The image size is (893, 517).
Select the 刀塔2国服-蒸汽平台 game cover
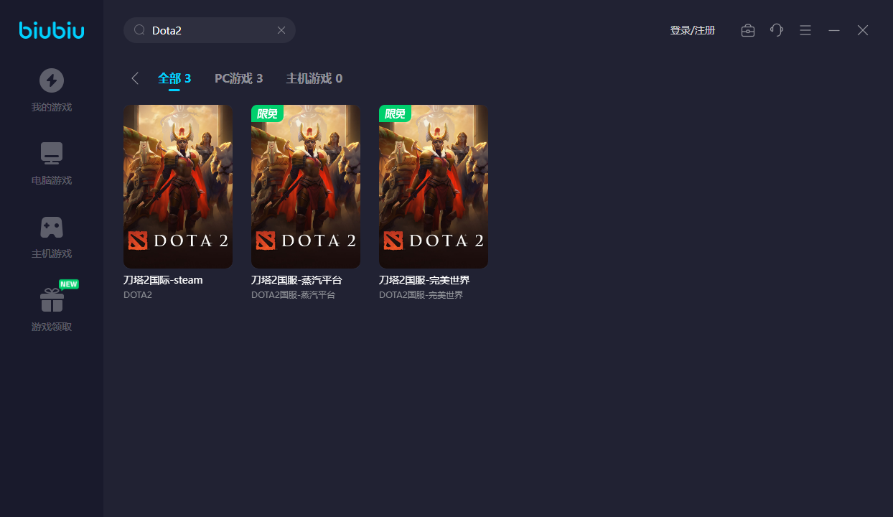pos(306,187)
